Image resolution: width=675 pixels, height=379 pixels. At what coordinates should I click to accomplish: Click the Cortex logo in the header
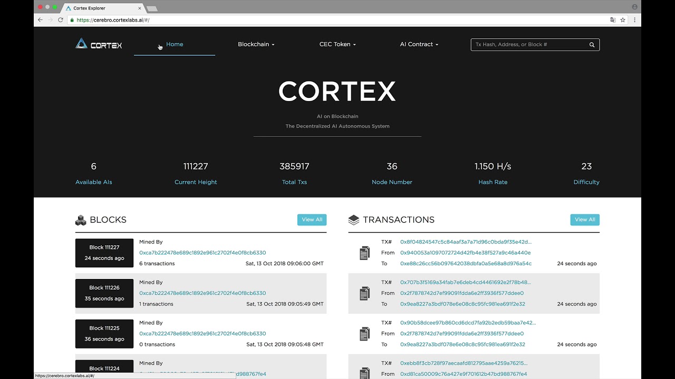99,44
